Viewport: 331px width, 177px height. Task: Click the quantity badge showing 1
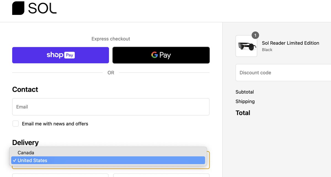(255, 35)
